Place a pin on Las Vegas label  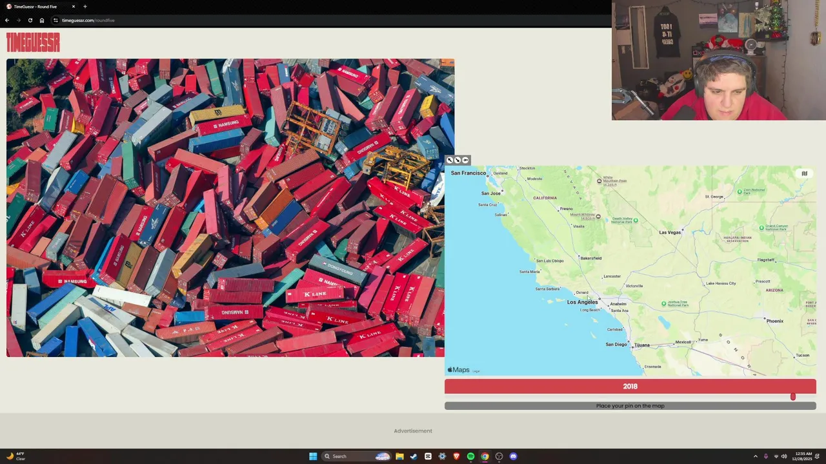670,232
